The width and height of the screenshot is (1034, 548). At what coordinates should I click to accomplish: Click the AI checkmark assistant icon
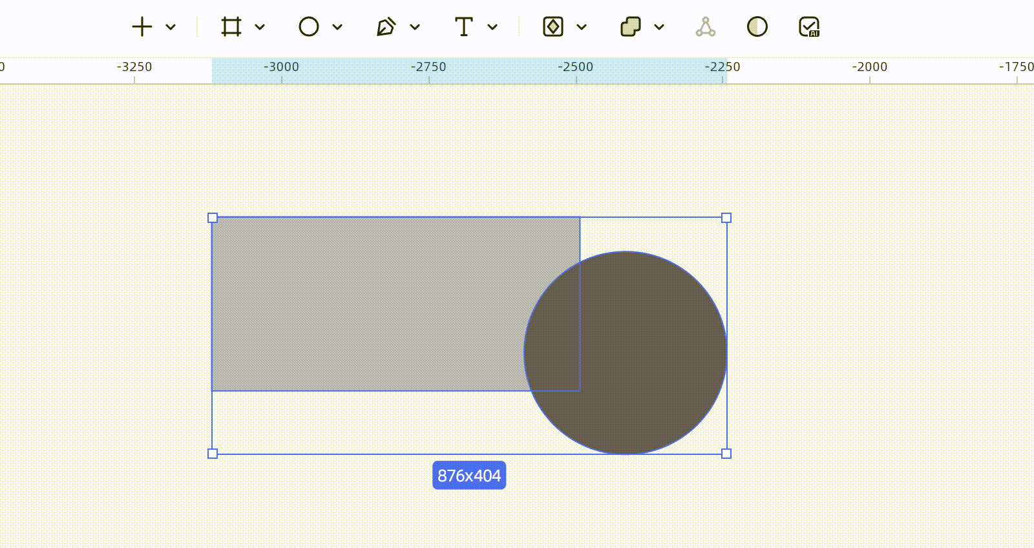pos(809,26)
